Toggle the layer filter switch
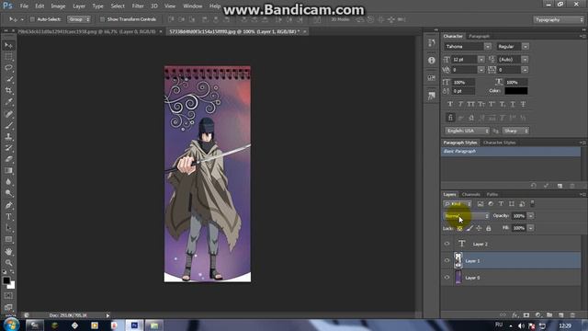588x331 pixels. [x=533, y=204]
